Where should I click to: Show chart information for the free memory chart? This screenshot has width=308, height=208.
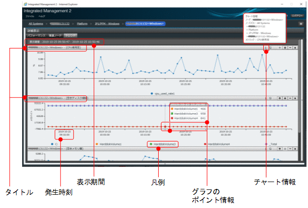click(266, 149)
